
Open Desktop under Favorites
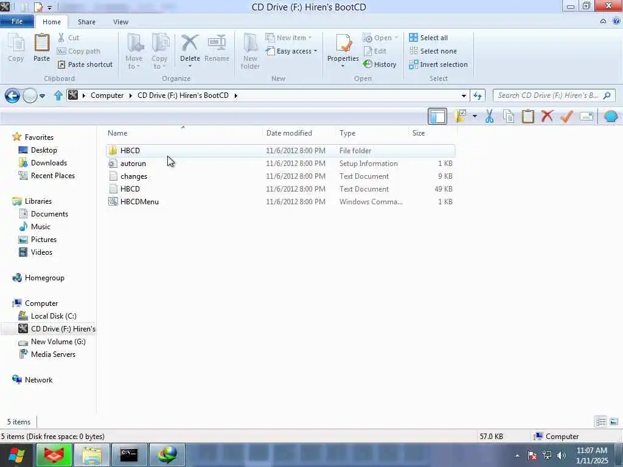click(44, 150)
